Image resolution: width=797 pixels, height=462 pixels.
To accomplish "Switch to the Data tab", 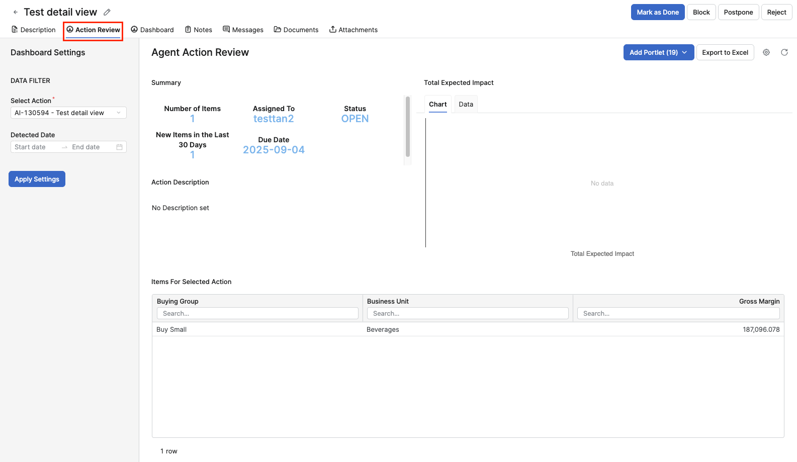I will tap(466, 104).
